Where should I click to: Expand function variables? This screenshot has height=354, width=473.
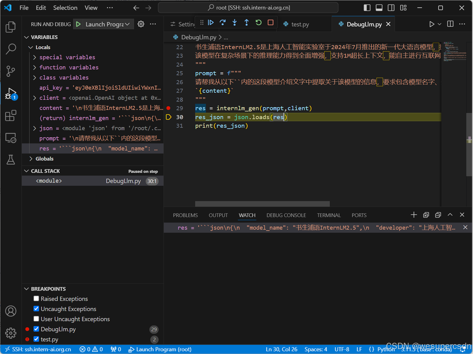pos(34,67)
